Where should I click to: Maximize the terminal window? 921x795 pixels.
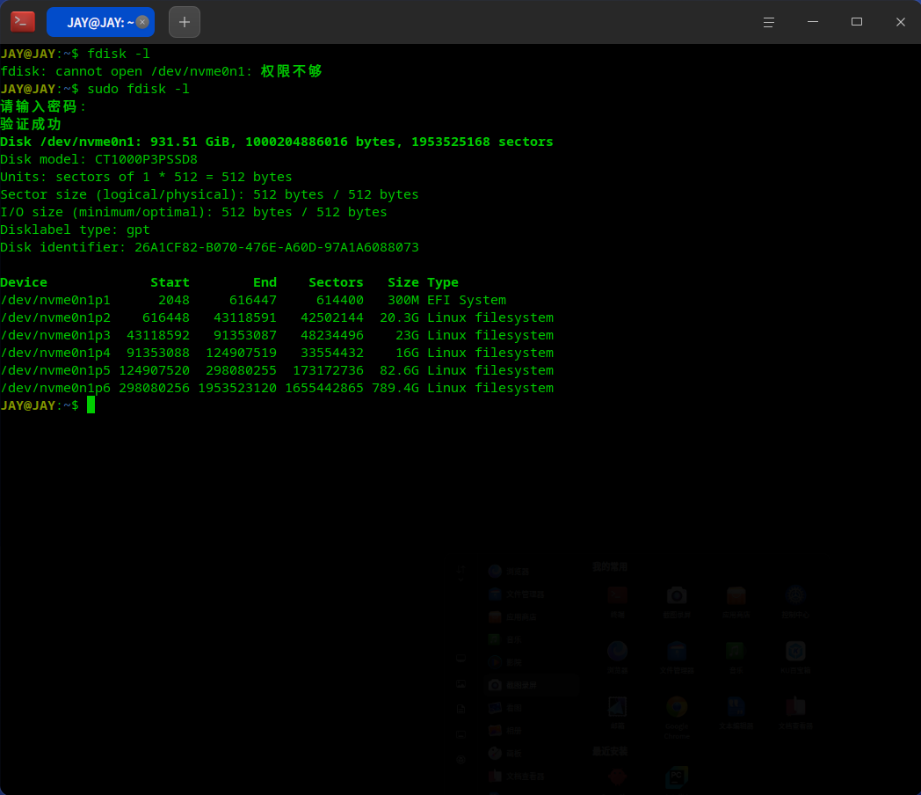(856, 22)
